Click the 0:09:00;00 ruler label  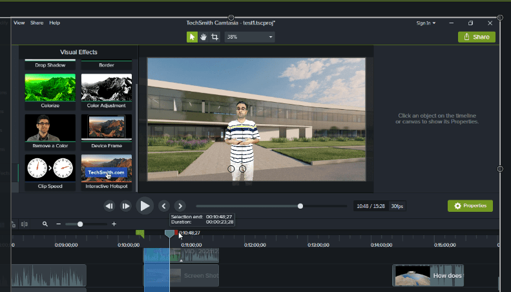[66, 245]
